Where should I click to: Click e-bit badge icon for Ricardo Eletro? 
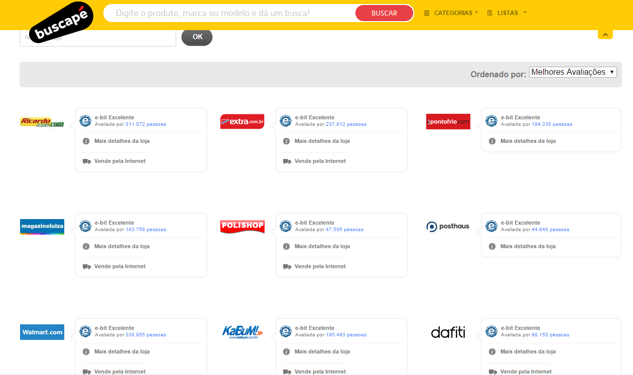tap(85, 121)
